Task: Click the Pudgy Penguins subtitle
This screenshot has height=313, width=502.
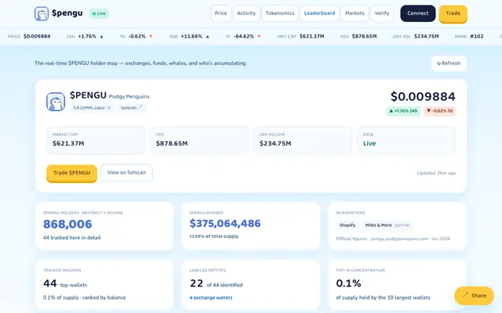Action: [129, 96]
